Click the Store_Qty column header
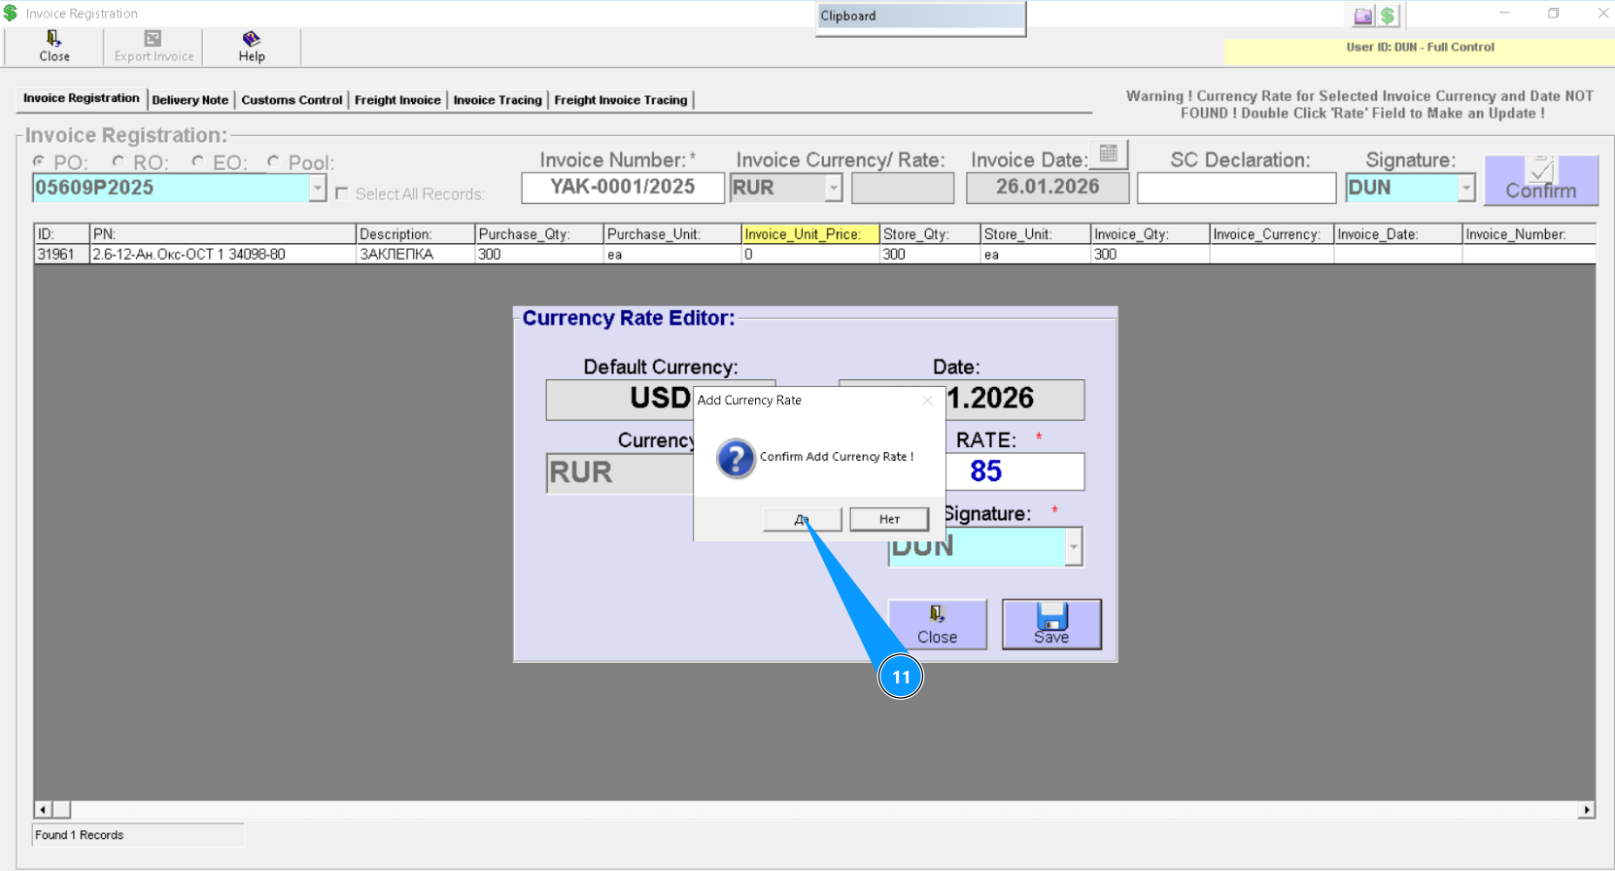The width and height of the screenshot is (1615, 871). click(930, 234)
